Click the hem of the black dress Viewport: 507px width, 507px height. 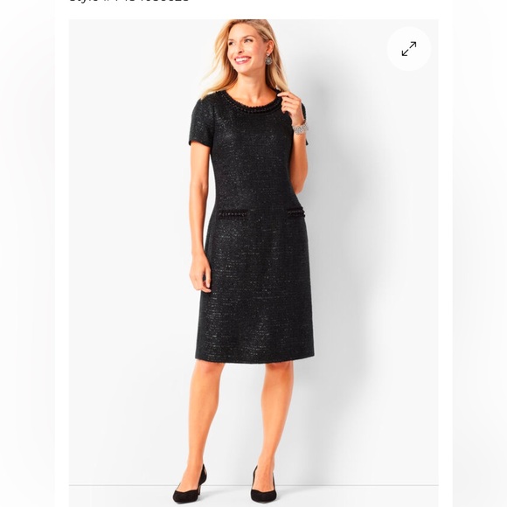[254, 358]
